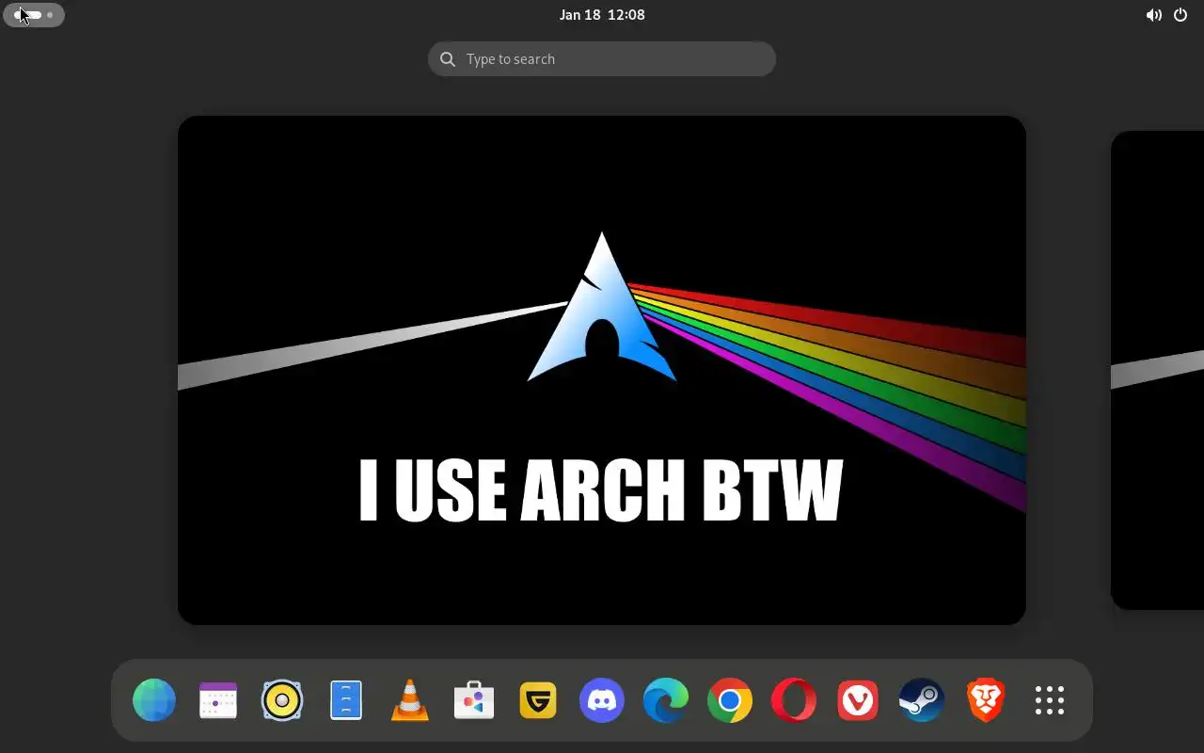Screen dimensions: 1204x753
Task: Open Vivaldi browser from the dock
Action: pyautogui.click(x=858, y=700)
